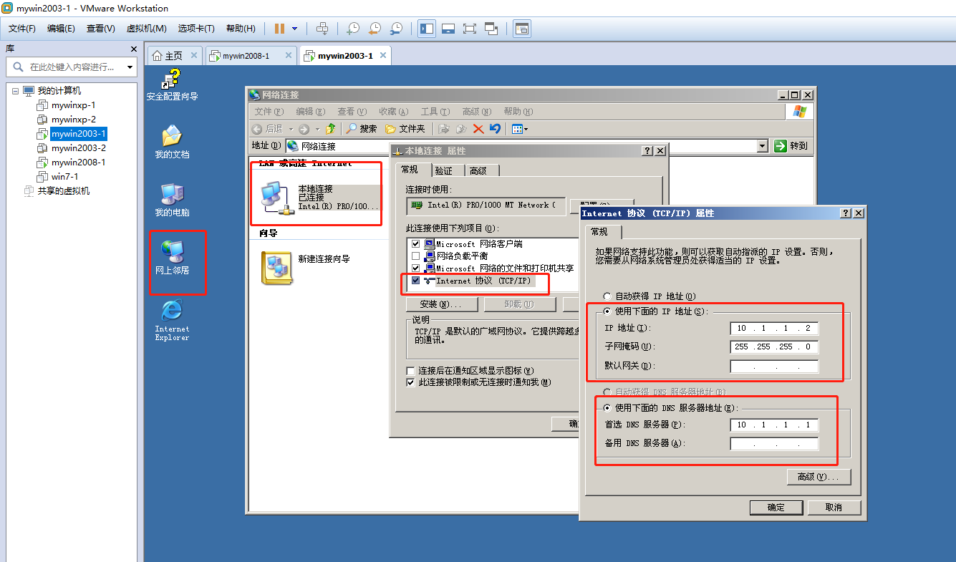Viewport: 956px width, 562px height.
Task: Open the 安全配置向导 desktop icon
Action: click(x=172, y=85)
